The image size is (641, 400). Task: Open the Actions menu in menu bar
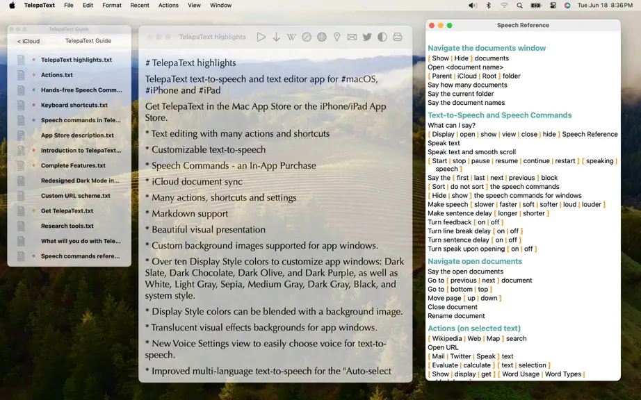168,6
